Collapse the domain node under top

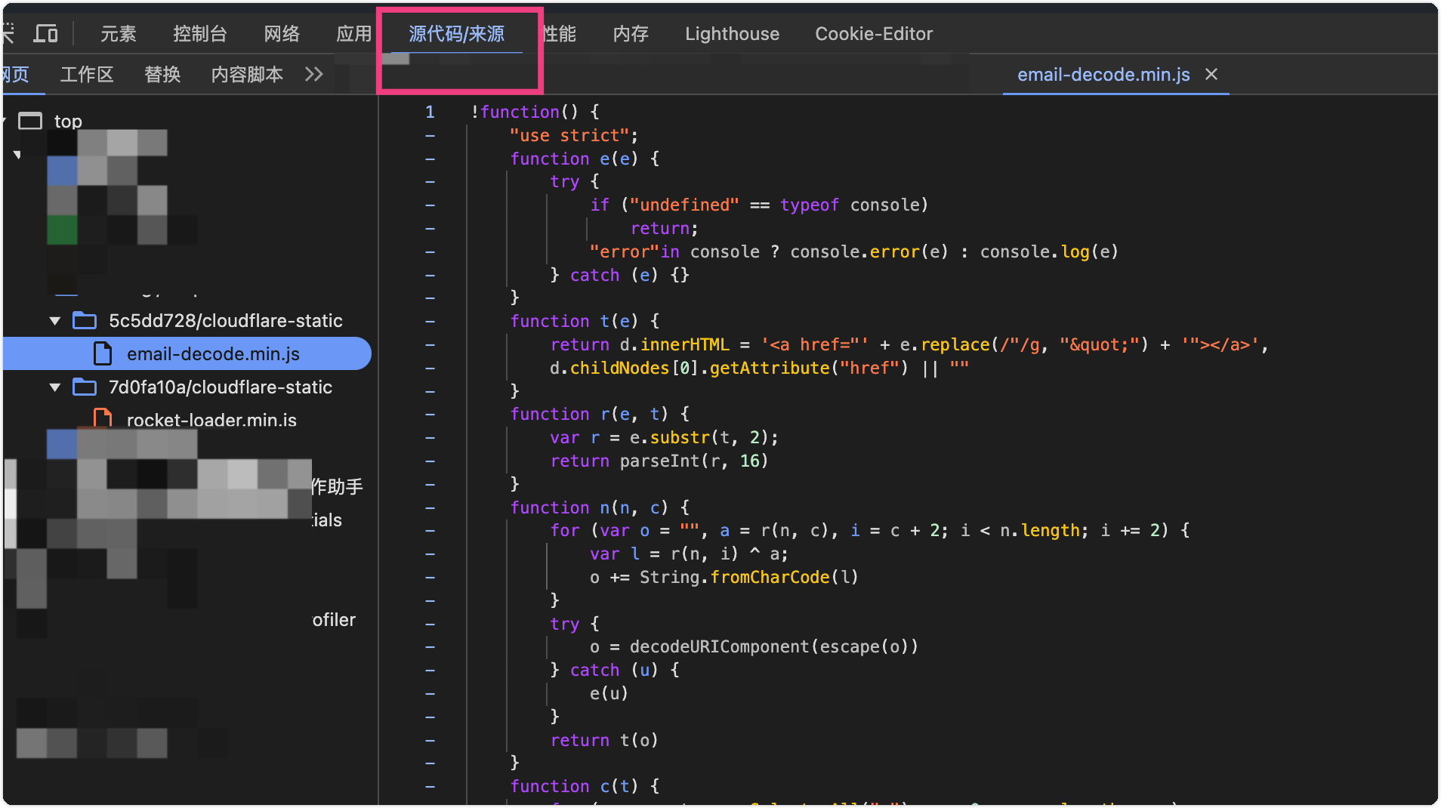[17, 154]
